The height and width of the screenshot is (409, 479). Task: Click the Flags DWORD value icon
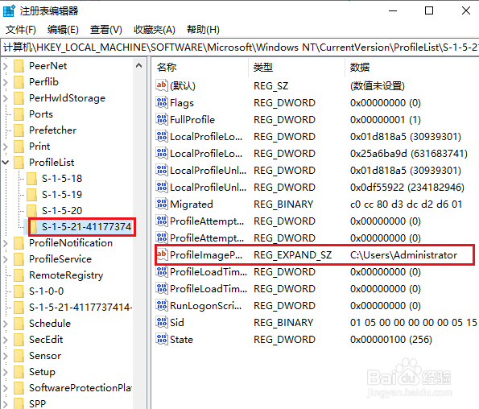[x=162, y=102]
